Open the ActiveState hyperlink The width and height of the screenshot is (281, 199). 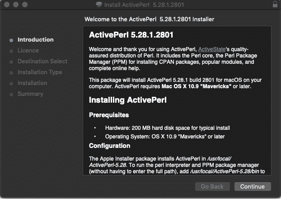pyautogui.click(x=212, y=49)
